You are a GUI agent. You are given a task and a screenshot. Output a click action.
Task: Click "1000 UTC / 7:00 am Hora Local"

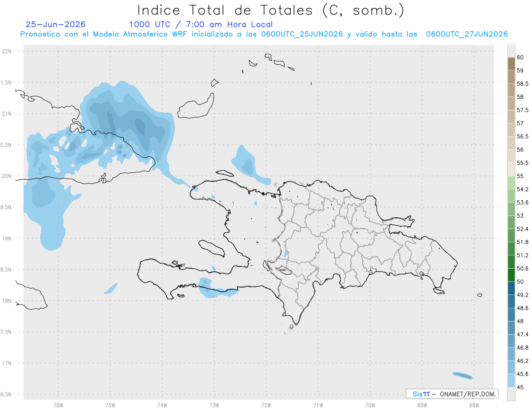point(201,25)
